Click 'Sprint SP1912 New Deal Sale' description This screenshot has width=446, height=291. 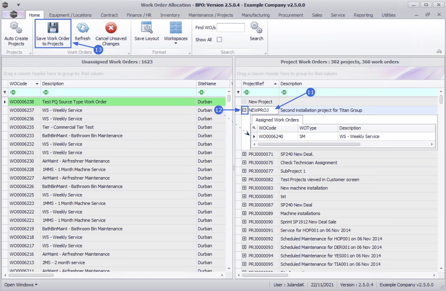308,222
